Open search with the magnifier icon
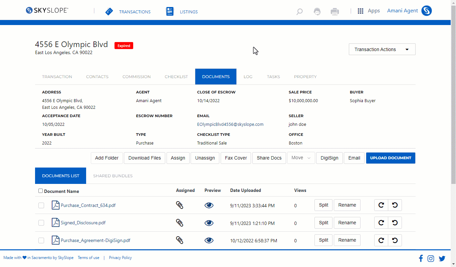 299,12
